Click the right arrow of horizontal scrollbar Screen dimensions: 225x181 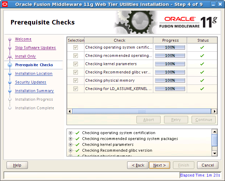pyautogui.click(x=215, y=111)
